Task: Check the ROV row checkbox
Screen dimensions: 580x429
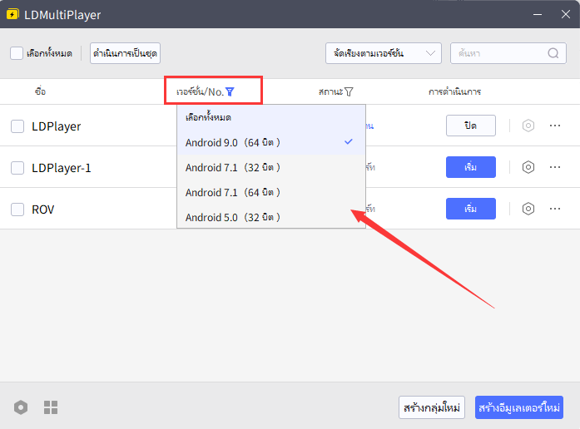Action: click(17, 210)
